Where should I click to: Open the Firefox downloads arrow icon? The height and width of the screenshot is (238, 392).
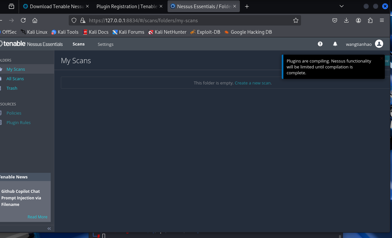[346, 21]
